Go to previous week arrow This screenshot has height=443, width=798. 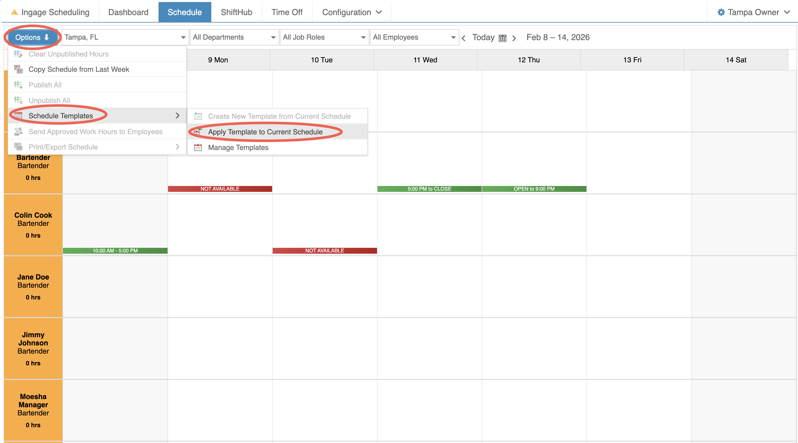pyautogui.click(x=463, y=38)
